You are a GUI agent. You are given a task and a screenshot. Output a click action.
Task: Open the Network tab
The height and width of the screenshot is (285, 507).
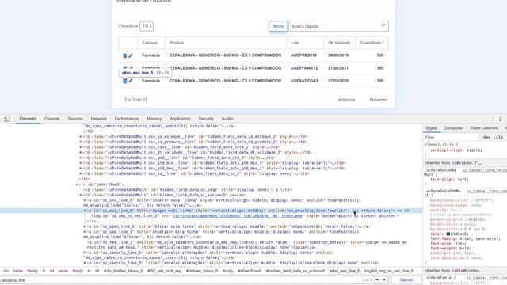(98, 119)
